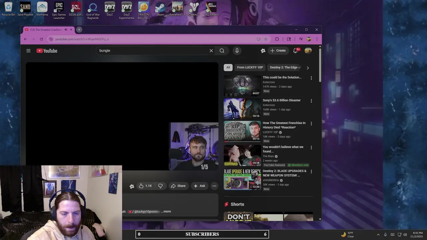Dislike the video with thumbs down
This screenshot has height=240, width=427.
[160, 186]
